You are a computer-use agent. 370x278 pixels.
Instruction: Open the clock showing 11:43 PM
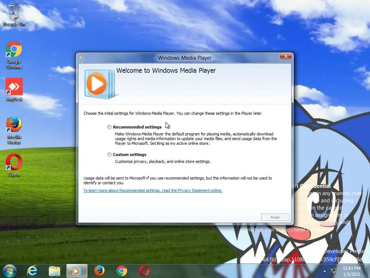pyautogui.click(x=352, y=271)
